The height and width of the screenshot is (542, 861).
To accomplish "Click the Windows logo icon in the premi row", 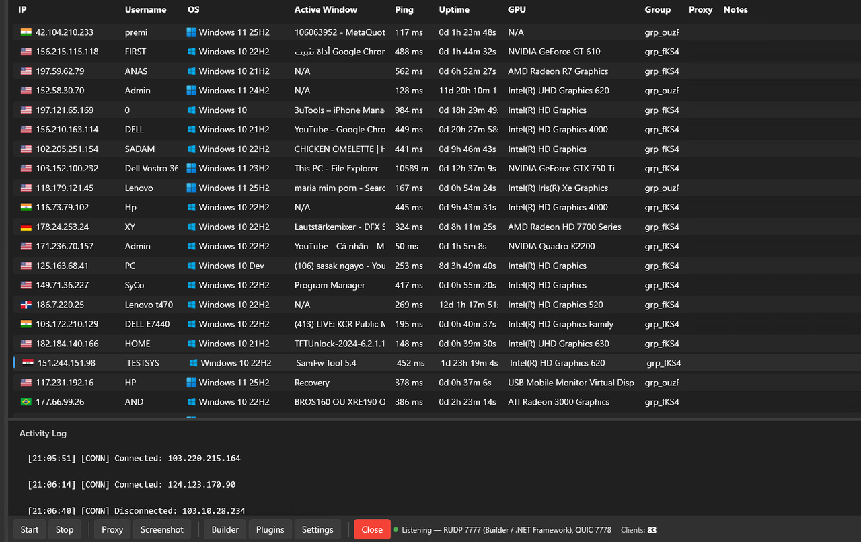I will (x=192, y=32).
